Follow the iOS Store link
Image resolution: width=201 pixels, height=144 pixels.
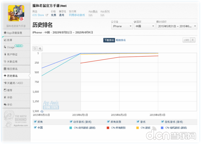38,15
